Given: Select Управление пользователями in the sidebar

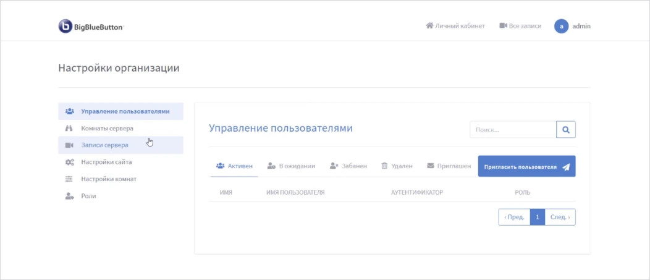Looking at the screenshot, I should [x=120, y=111].
